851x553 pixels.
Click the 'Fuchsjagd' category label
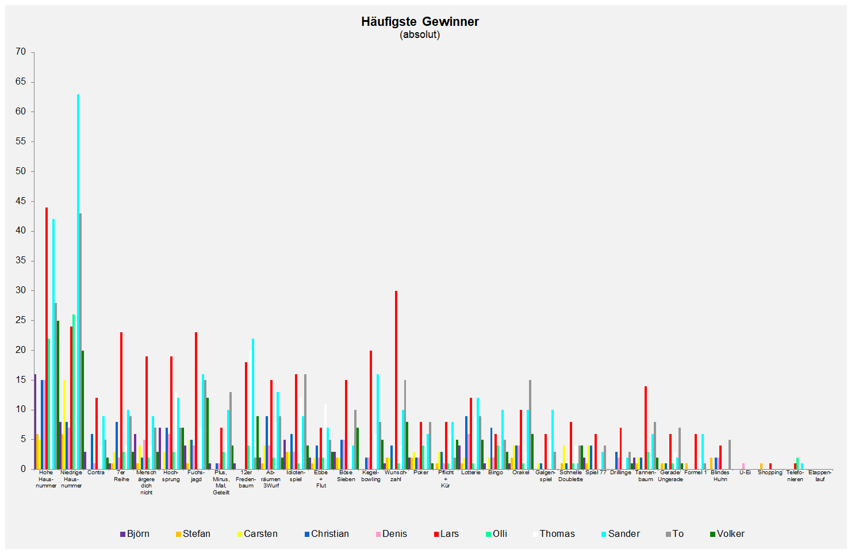tap(196, 476)
